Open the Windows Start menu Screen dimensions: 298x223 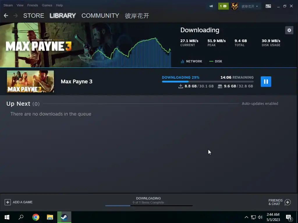7,217
